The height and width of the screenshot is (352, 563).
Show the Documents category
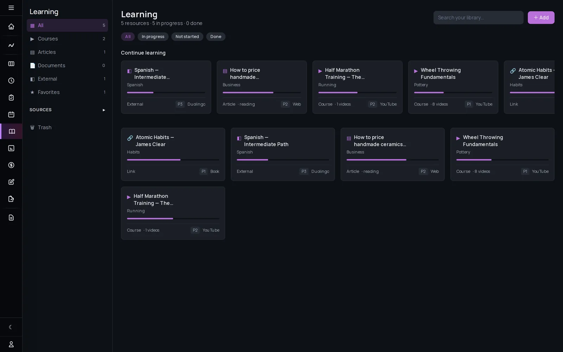67,65
